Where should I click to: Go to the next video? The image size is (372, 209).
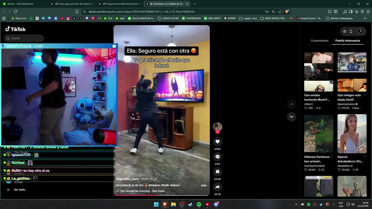point(291,117)
